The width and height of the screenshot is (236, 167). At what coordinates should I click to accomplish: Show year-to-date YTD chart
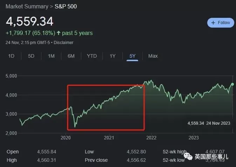click(x=92, y=56)
